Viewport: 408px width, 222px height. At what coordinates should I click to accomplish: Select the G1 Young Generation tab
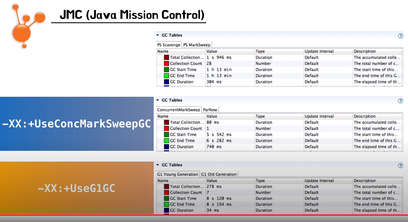click(178, 174)
